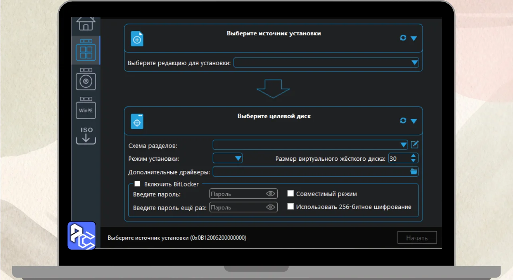Refresh the installation source list
Viewport: 513px width, 280px height.
pos(403,38)
